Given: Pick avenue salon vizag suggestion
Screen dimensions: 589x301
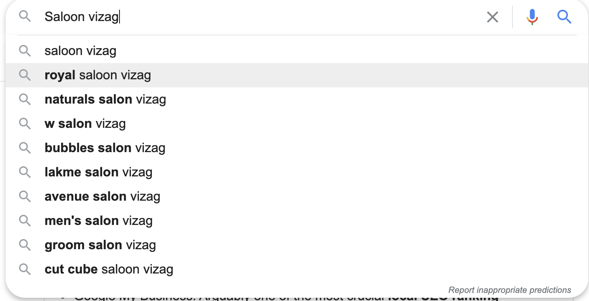Looking at the screenshot, I should pos(297,197).
